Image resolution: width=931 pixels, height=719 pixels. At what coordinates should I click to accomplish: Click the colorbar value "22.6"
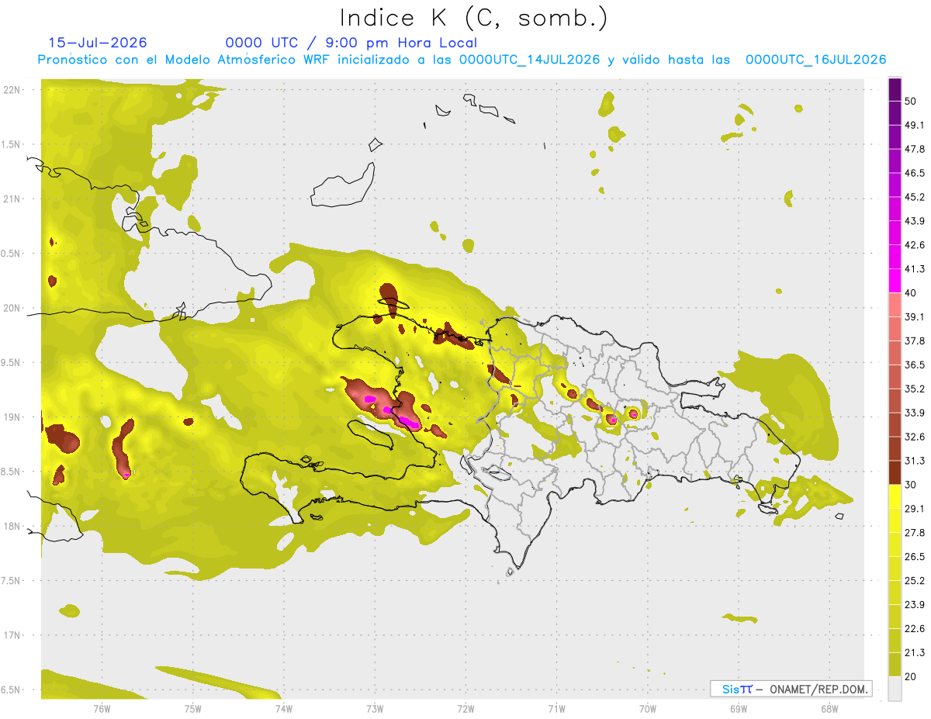[x=915, y=628]
